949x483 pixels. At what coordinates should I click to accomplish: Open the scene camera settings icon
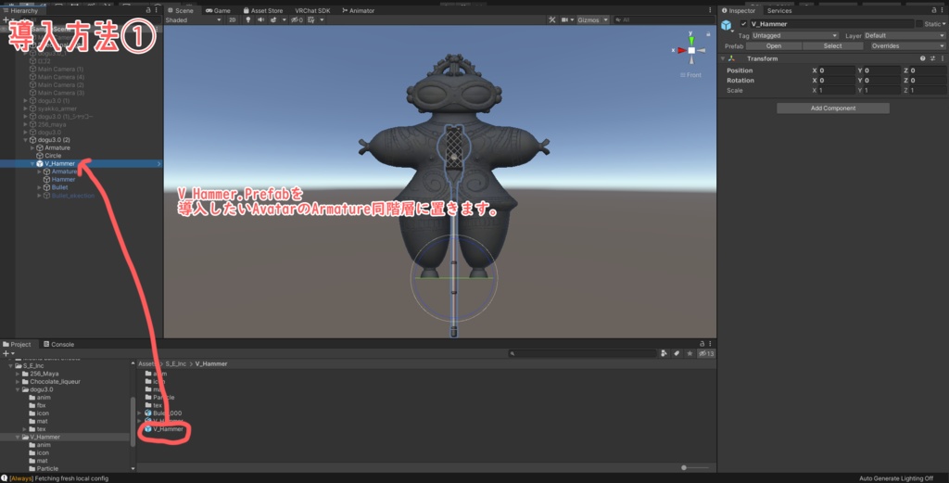[x=564, y=20]
